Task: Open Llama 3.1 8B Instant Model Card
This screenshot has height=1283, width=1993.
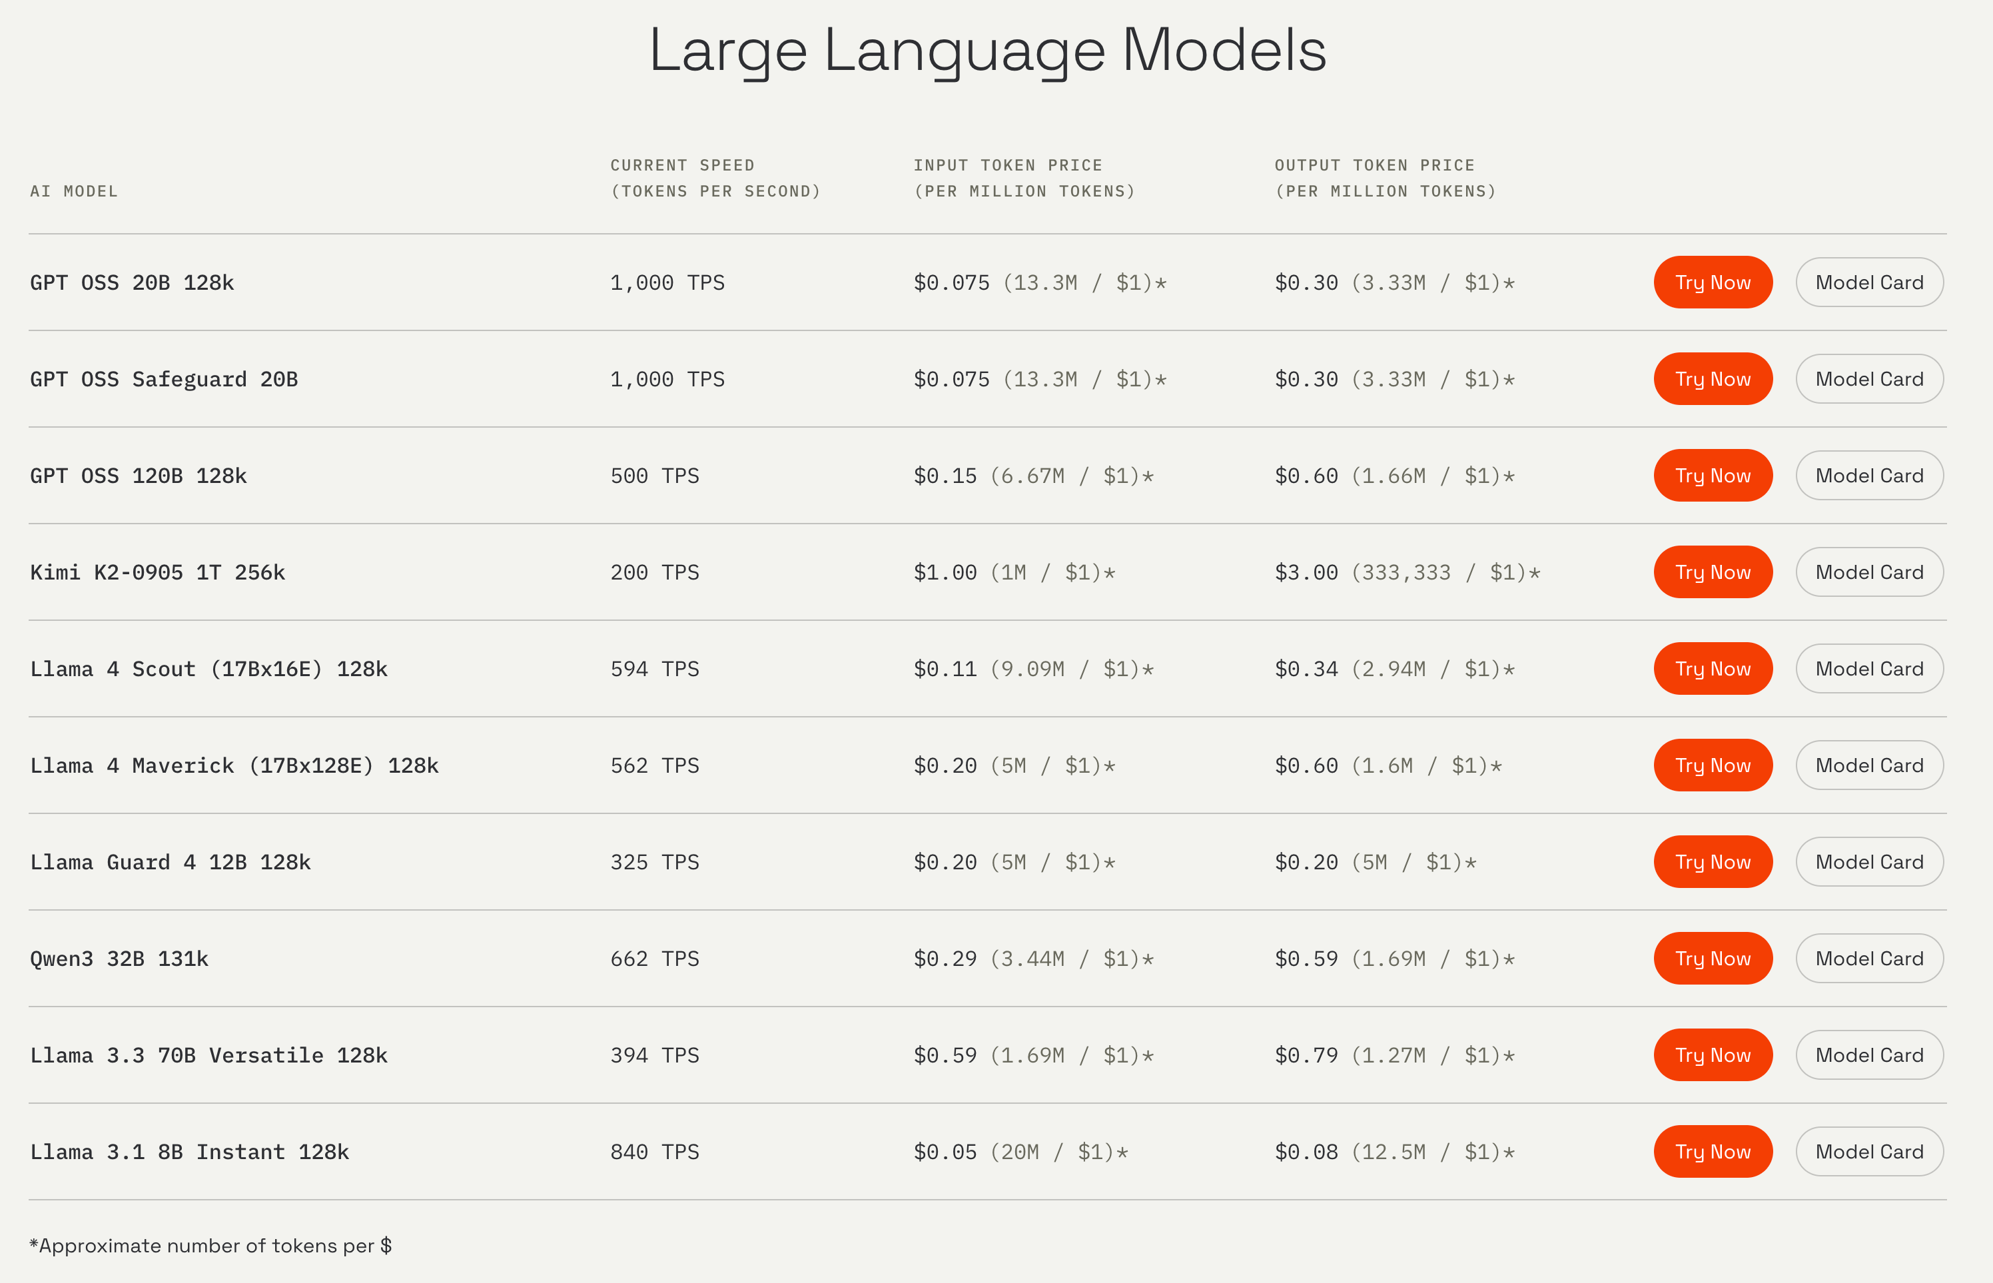Action: click(1869, 1152)
